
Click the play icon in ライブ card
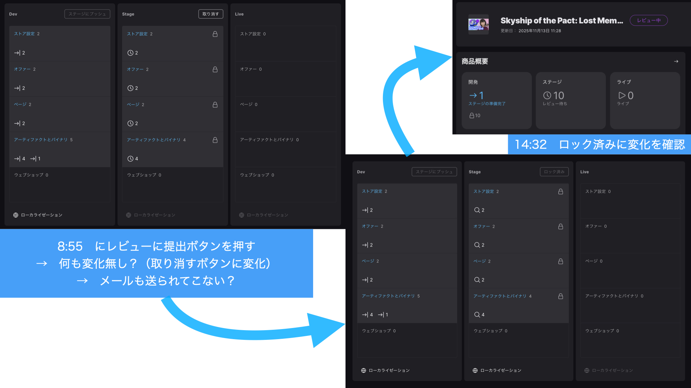tap(622, 96)
